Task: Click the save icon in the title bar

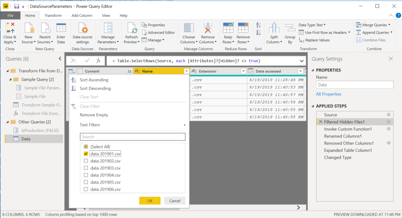Action: pyautogui.click(x=16, y=6)
